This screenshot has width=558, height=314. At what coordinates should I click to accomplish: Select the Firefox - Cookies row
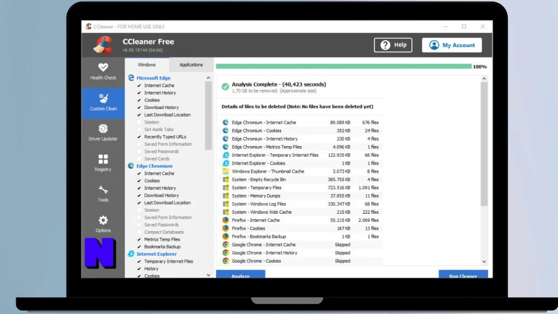pos(302,228)
